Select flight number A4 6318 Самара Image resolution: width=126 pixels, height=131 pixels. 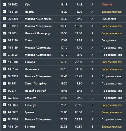point(13,62)
